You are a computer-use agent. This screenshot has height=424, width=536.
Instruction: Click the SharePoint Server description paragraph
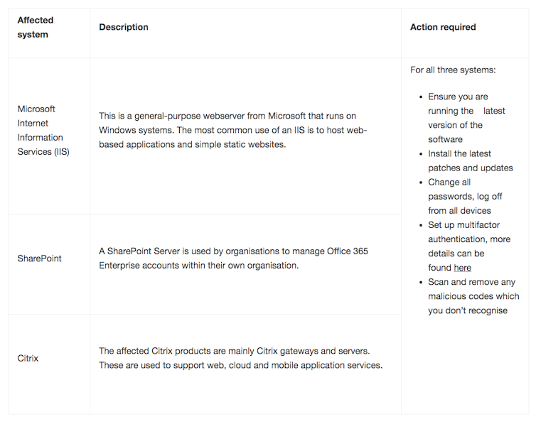[233, 259]
